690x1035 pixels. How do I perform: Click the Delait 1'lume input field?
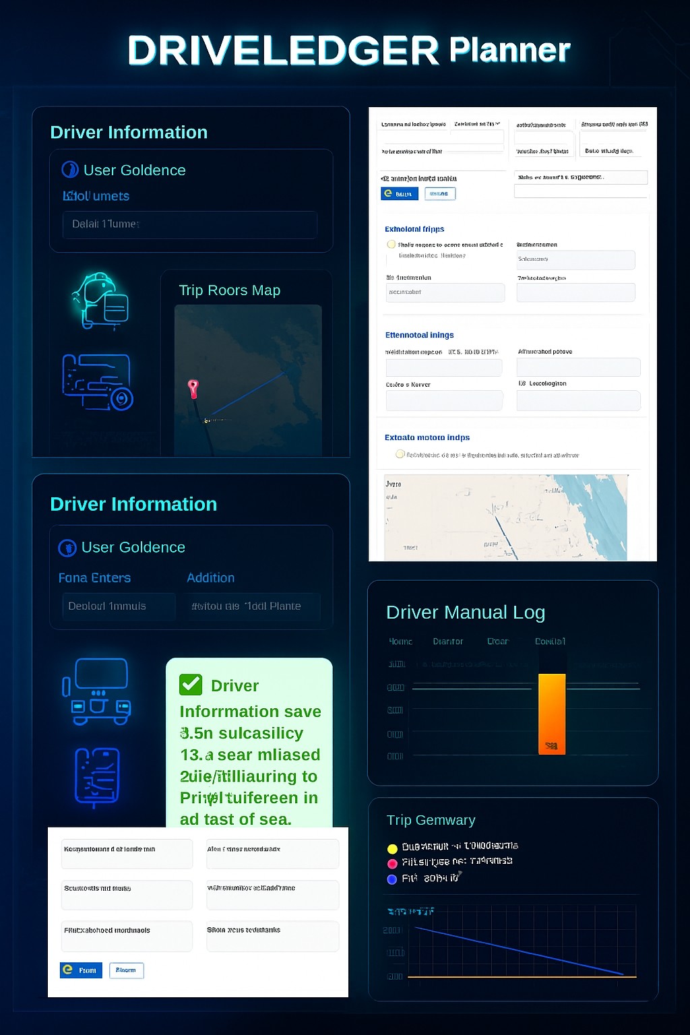tap(189, 224)
